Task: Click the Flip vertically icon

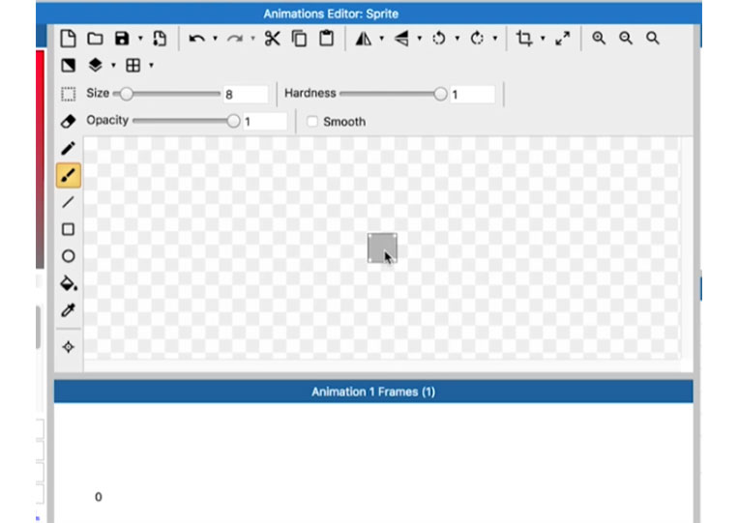Action: [x=401, y=38]
